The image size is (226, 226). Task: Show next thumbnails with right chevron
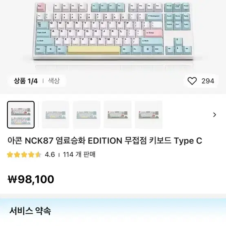[215, 115]
